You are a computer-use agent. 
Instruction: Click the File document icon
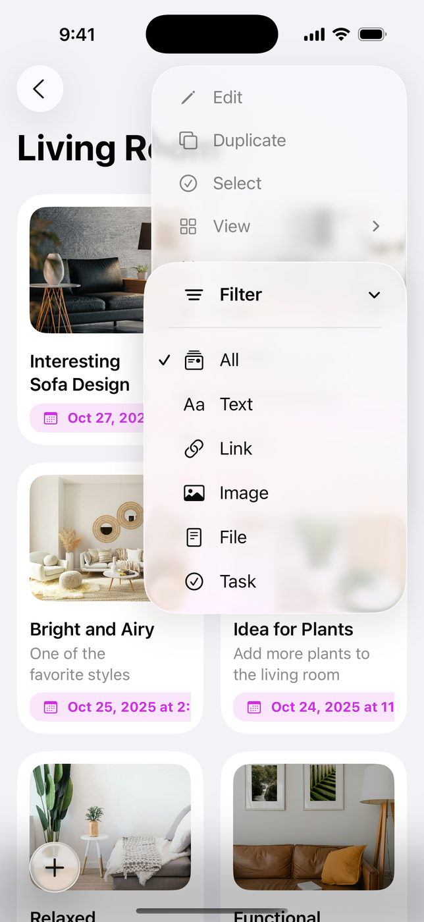pos(194,537)
